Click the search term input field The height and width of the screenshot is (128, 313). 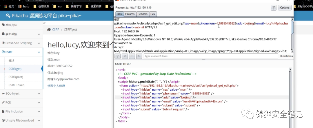(211, 56)
